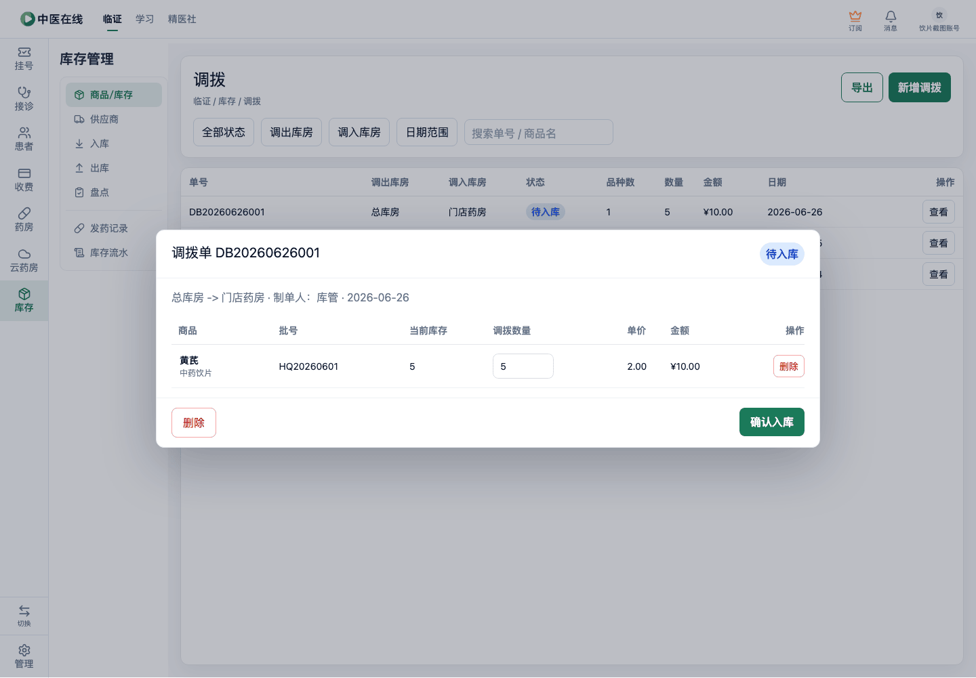Click the 门店药房 cell in table
The height and width of the screenshot is (678, 976).
(x=468, y=212)
